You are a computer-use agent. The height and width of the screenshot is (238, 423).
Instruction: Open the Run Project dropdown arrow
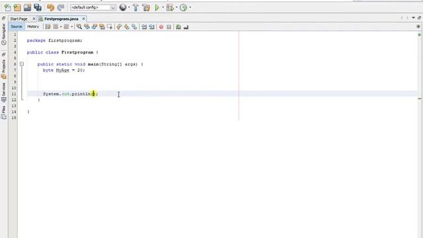tap(163, 7)
